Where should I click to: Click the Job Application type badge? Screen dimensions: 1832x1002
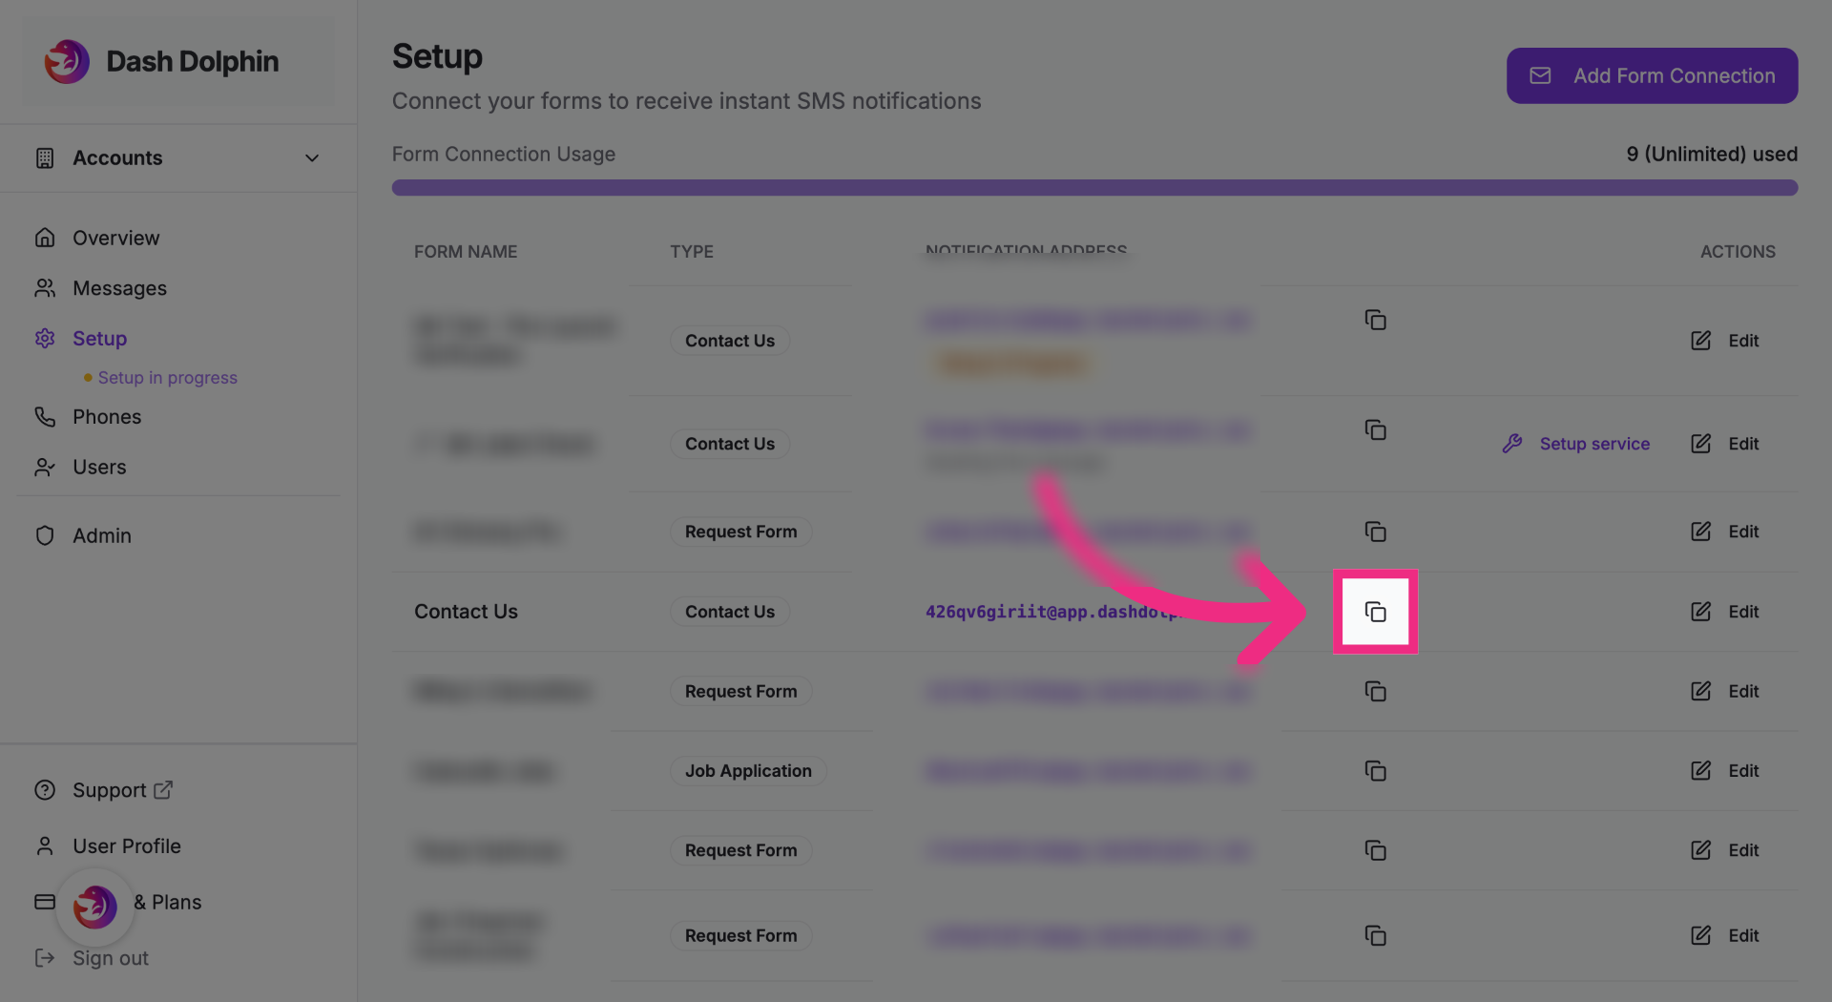pos(748,770)
